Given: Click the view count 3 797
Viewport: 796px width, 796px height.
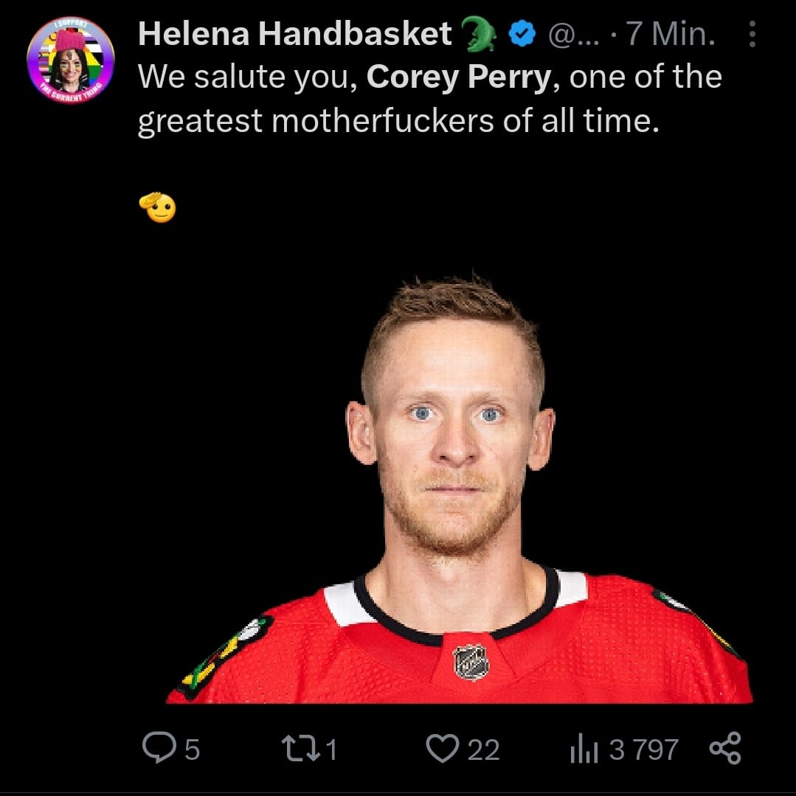Looking at the screenshot, I should (643, 750).
